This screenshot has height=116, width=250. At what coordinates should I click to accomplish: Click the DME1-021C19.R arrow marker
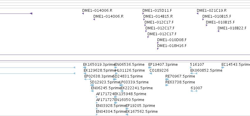[197, 14]
